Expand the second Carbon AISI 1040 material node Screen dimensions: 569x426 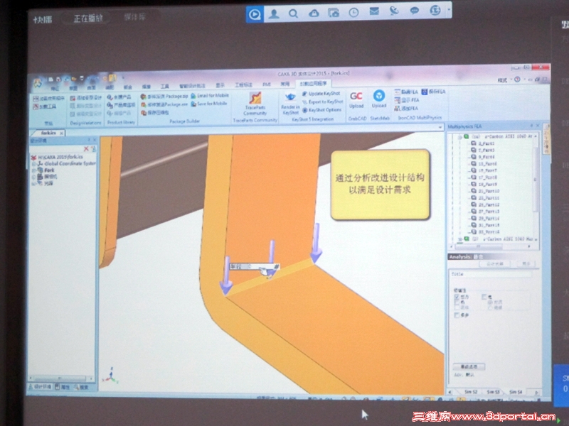pos(459,239)
